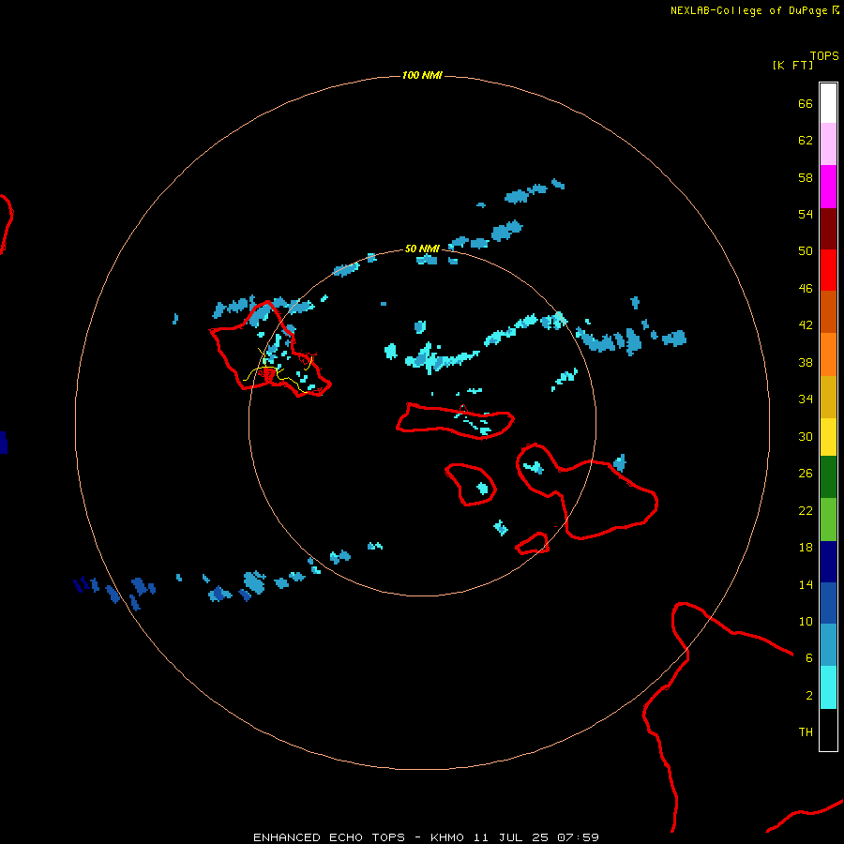The height and width of the screenshot is (844, 844).
Task: Click the legend value 18
Action: click(x=806, y=548)
